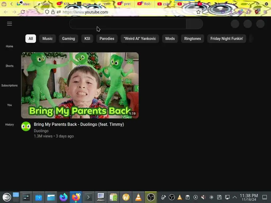Open the Firefox downloads panel
This screenshot has width=271, height=203.
point(231,12)
